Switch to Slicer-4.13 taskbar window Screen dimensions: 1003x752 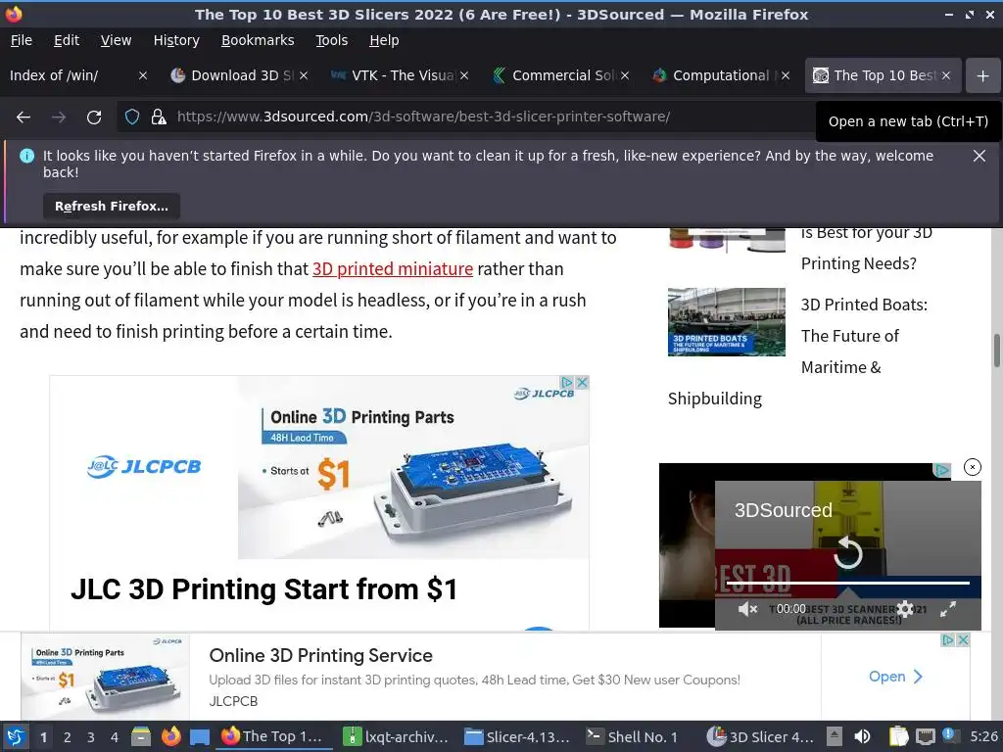[517, 736]
